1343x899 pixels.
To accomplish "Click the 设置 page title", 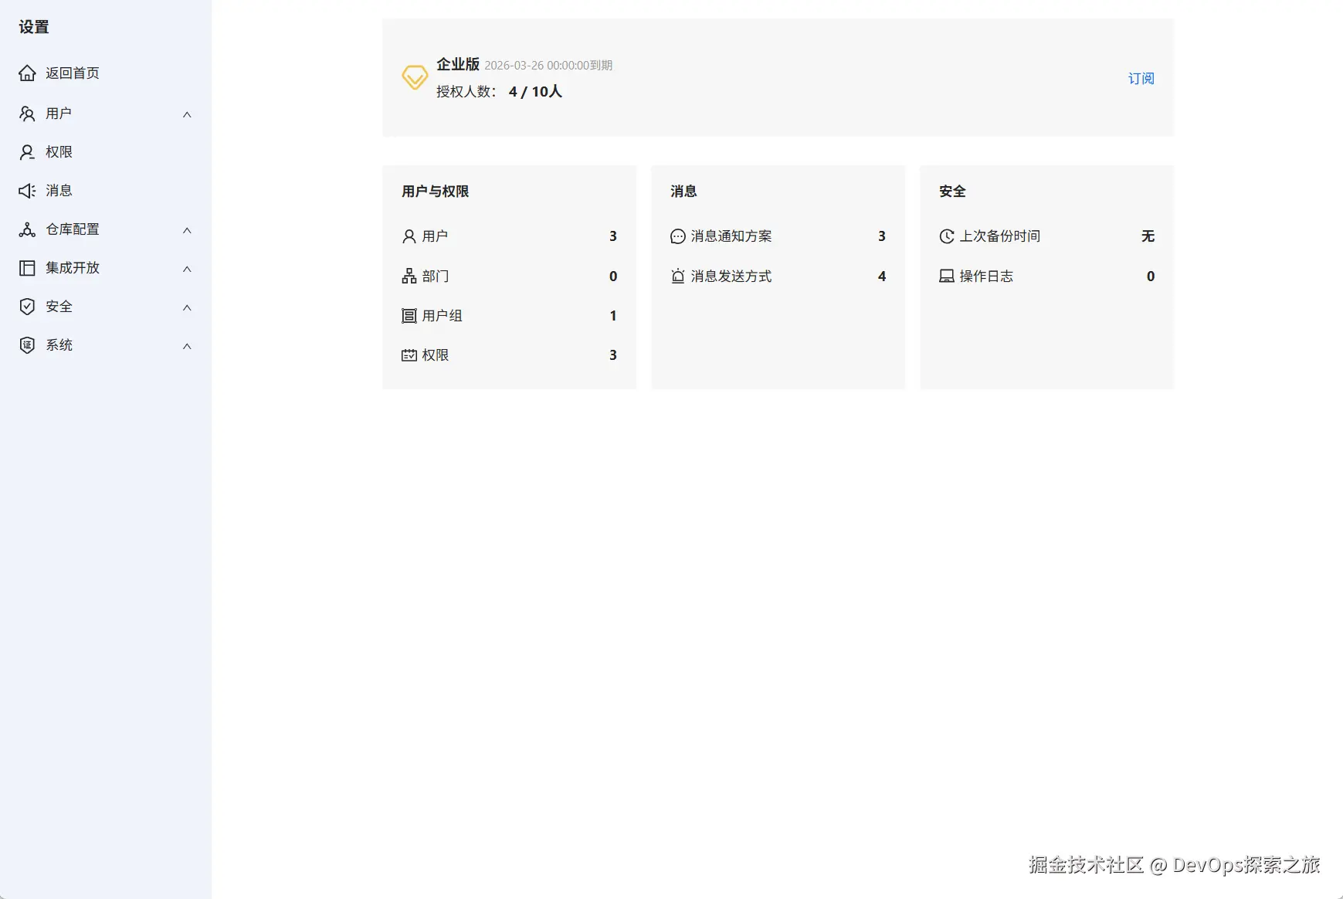I will [x=34, y=27].
